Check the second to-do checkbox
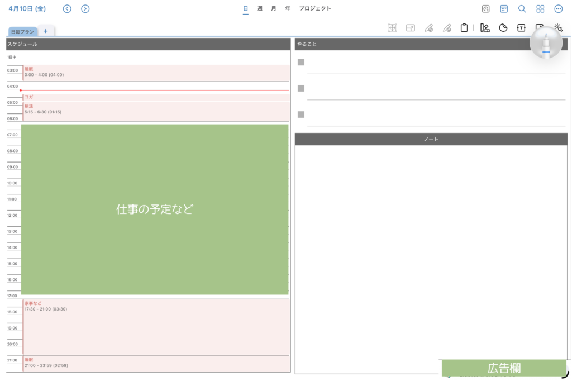The image size is (572, 381). [301, 88]
